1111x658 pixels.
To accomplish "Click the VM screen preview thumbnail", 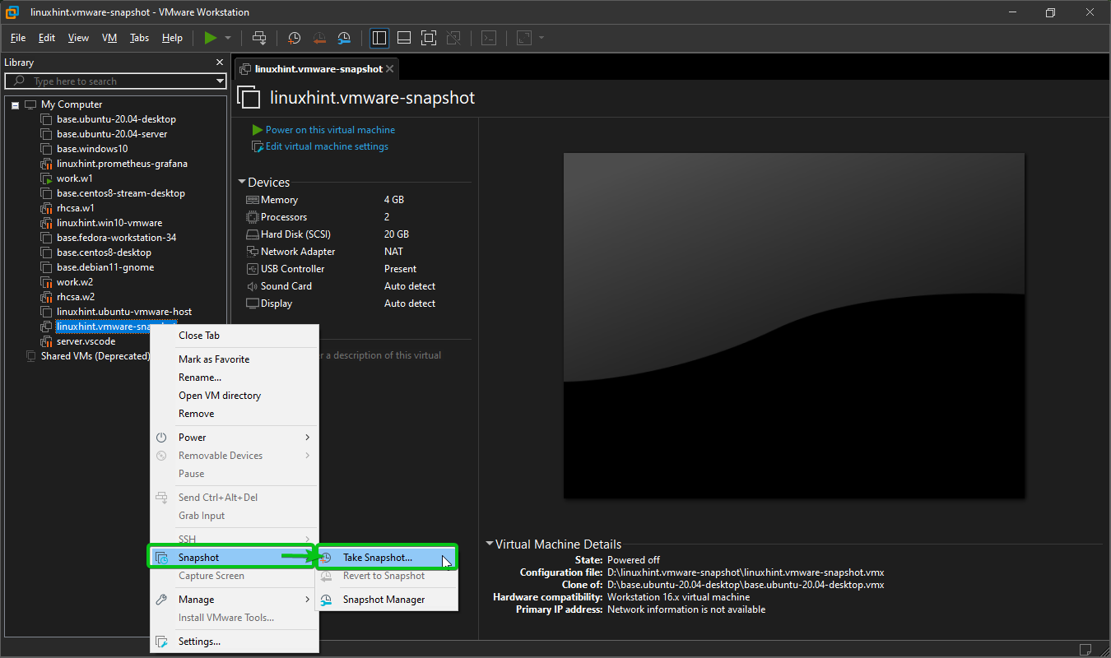I will [x=794, y=326].
